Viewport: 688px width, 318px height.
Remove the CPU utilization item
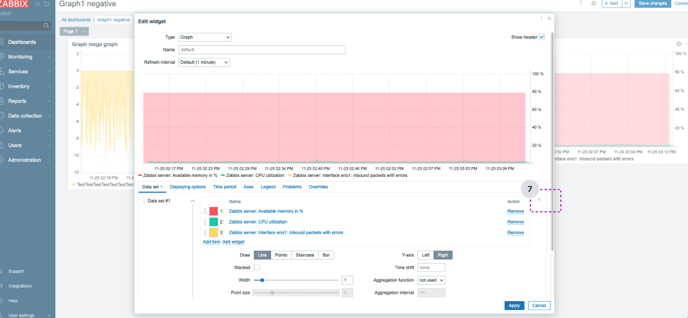tap(516, 222)
